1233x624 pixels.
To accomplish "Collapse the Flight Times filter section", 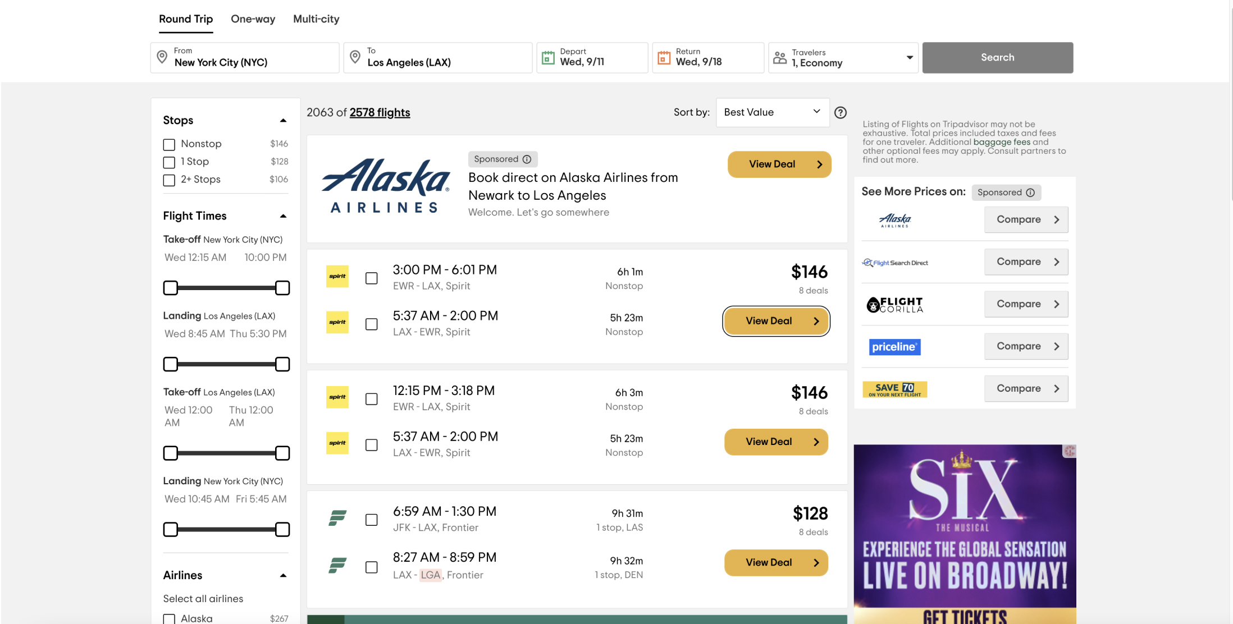I will (283, 216).
